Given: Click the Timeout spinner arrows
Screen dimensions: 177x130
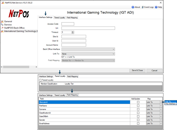Looking at the screenshot, I should [73, 32].
